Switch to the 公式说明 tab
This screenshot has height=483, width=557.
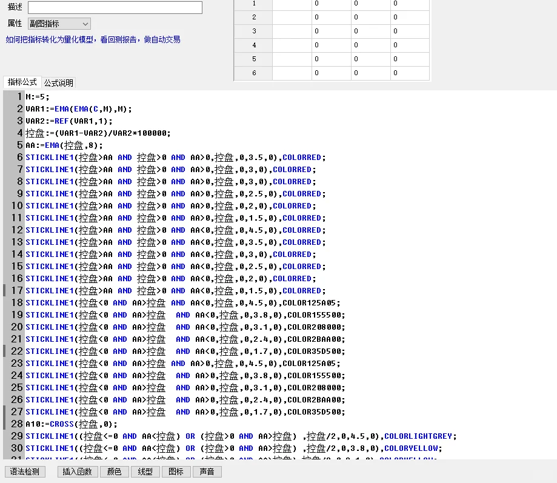[x=59, y=83]
